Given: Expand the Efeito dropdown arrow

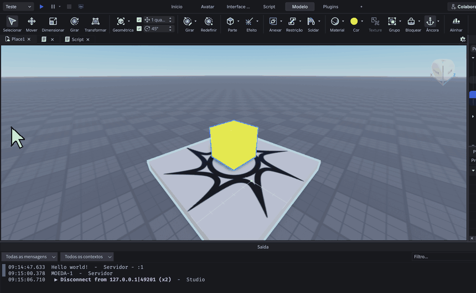Looking at the screenshot, I should 257,21.
